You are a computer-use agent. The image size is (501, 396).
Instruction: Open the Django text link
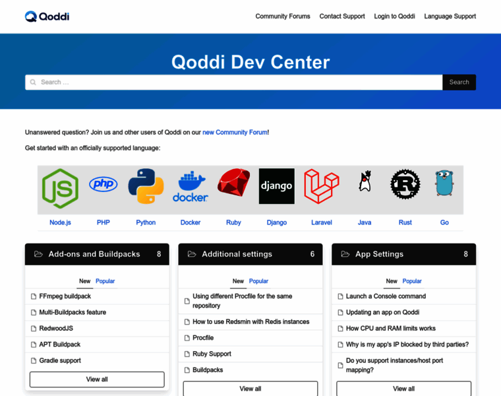(277, 222)
